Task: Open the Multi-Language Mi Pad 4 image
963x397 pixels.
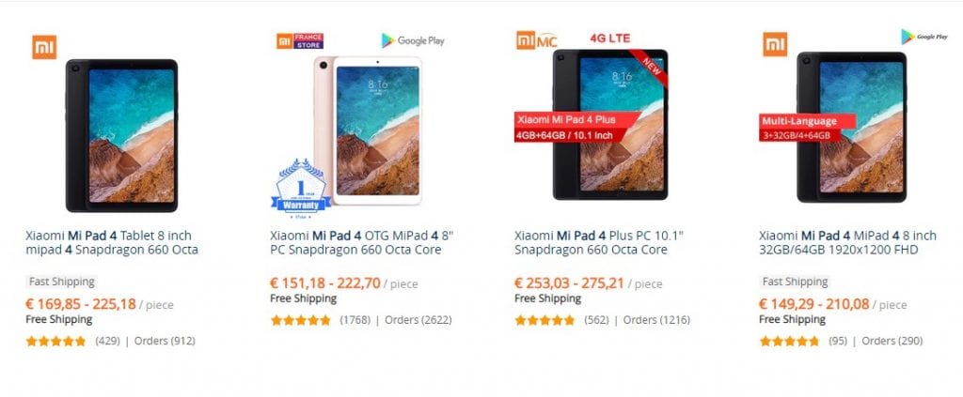Action: pos(851,127)
